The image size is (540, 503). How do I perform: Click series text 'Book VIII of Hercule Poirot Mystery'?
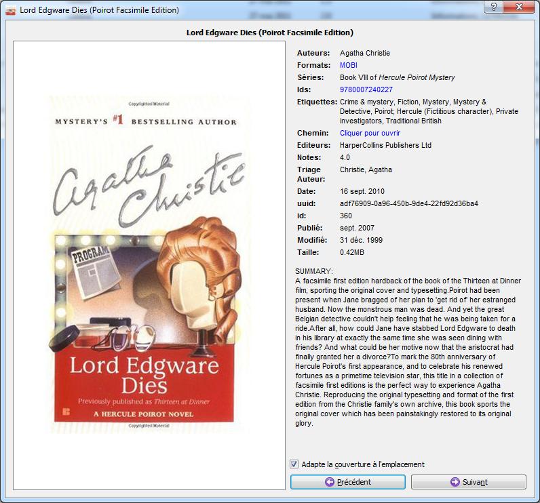coord(397,77)
